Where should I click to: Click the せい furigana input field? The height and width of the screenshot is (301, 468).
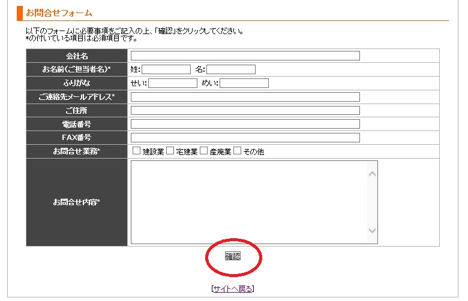coord(173,83)
